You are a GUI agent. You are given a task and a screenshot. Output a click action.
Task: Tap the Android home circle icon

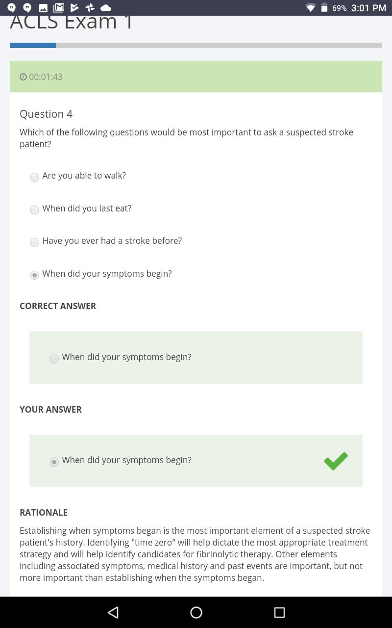[x=196, y=612]
